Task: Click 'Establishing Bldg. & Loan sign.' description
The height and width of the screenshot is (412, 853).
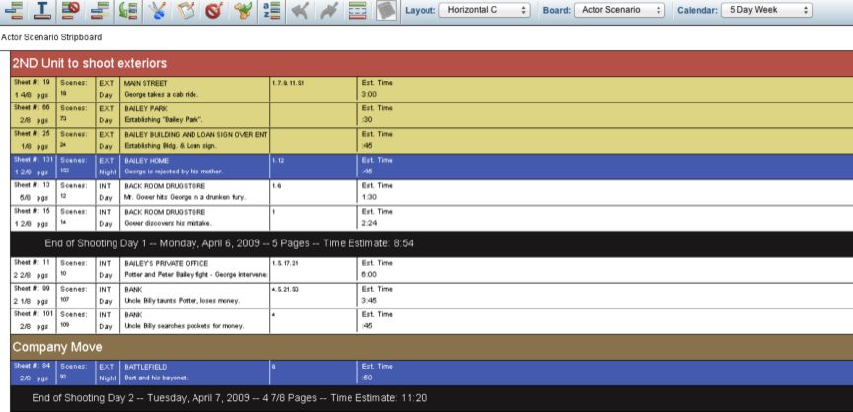Action: (x=170, y=146)
